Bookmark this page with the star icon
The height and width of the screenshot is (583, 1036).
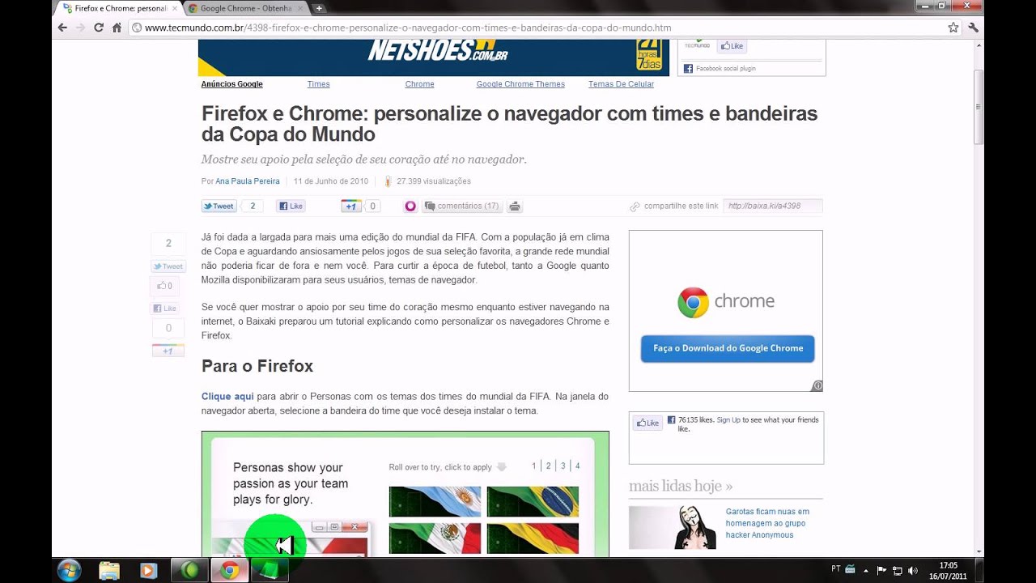coord(953,28)
